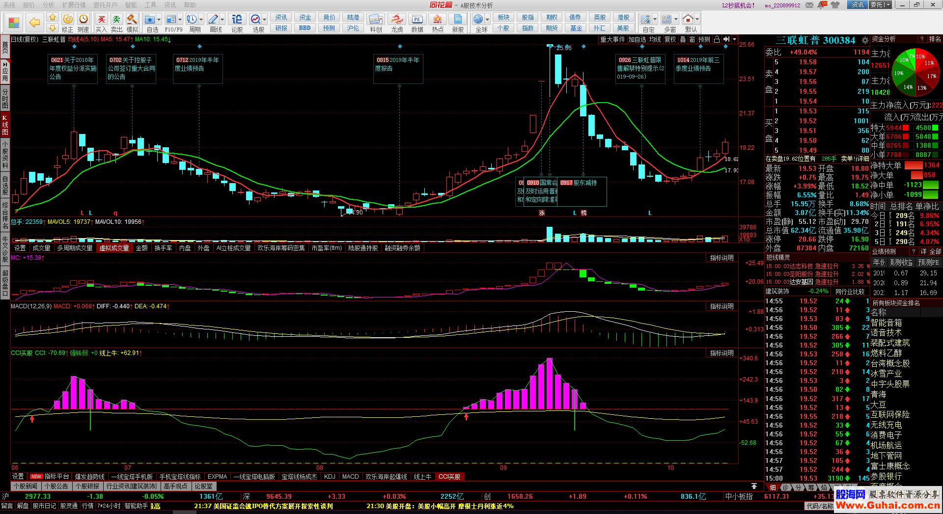Image resolution: width=943 pixels, height=514 pixels.
Task: Click the page down arrow icon
Action: [52, 28]
